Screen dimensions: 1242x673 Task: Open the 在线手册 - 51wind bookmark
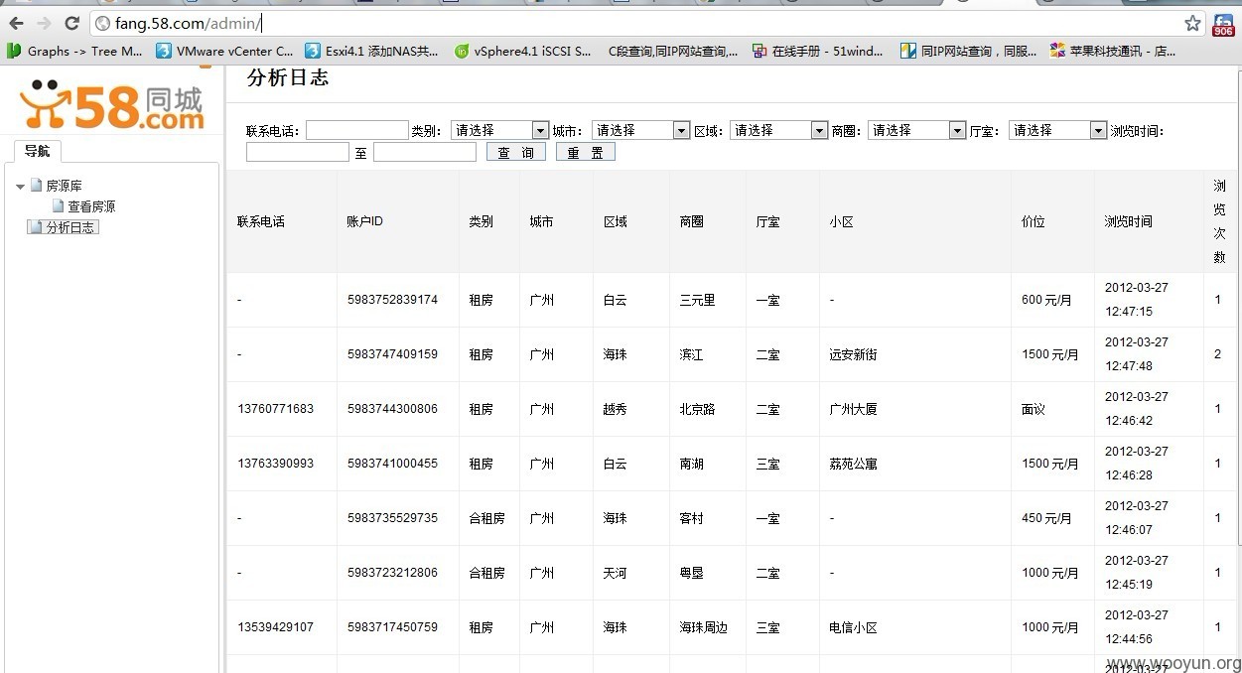coord(818,51)
